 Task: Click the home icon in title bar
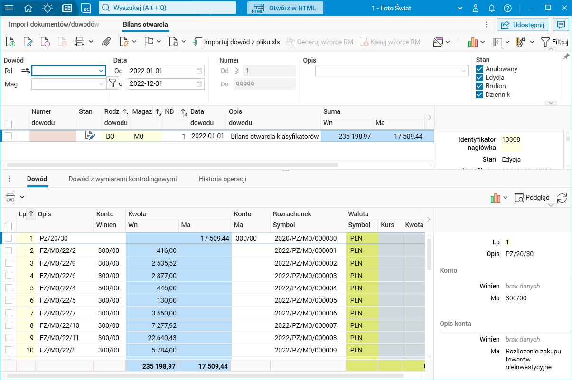coord(28,8)
